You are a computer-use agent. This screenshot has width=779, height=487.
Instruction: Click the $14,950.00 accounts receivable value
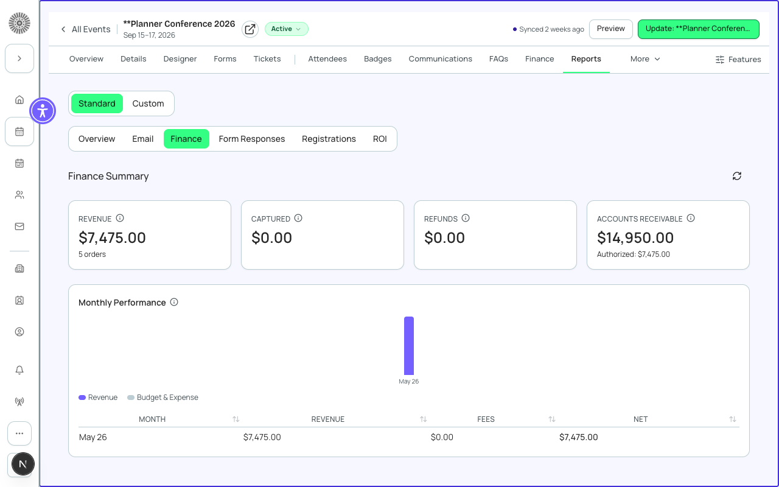(x=635, y=237)
